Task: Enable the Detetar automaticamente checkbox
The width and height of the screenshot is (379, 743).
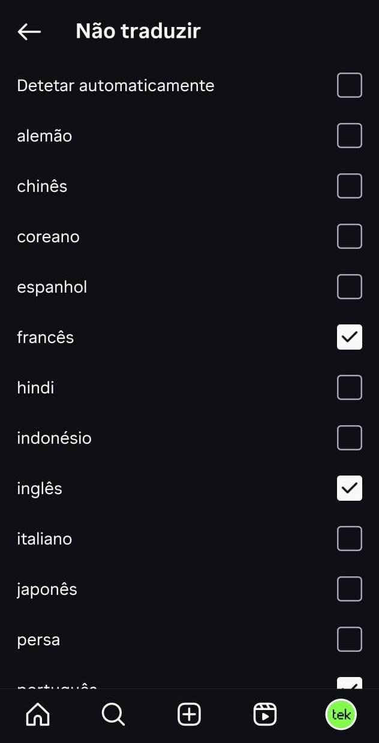Action: point(349,85)
